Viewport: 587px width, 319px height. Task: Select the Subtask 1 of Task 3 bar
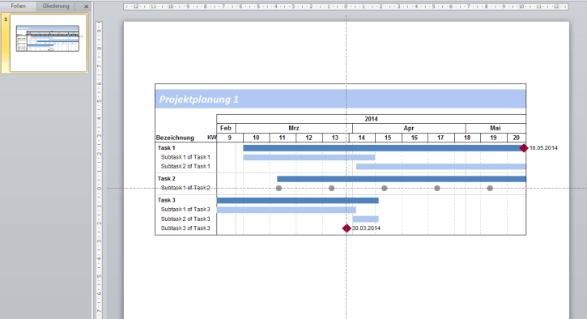(x=287, y=210)
